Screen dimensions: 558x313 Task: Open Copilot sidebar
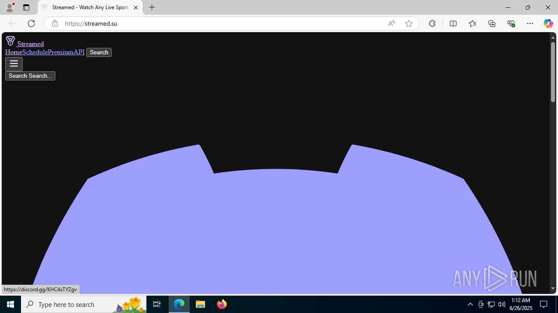click(548, 23)
